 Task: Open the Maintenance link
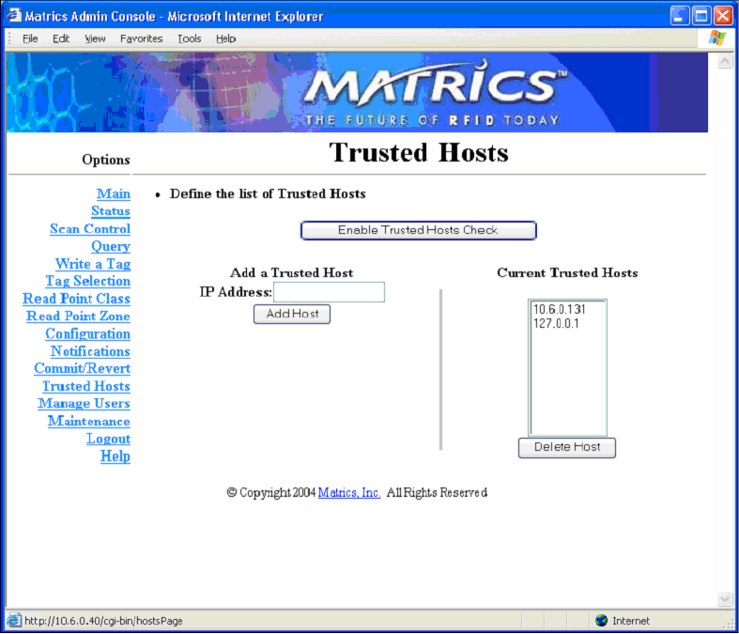[x=89, y=422]
